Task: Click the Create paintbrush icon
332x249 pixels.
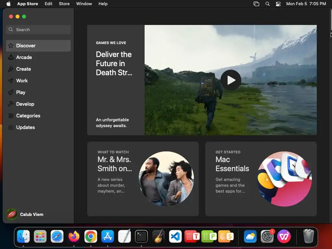Action: (x=11, y=69)
